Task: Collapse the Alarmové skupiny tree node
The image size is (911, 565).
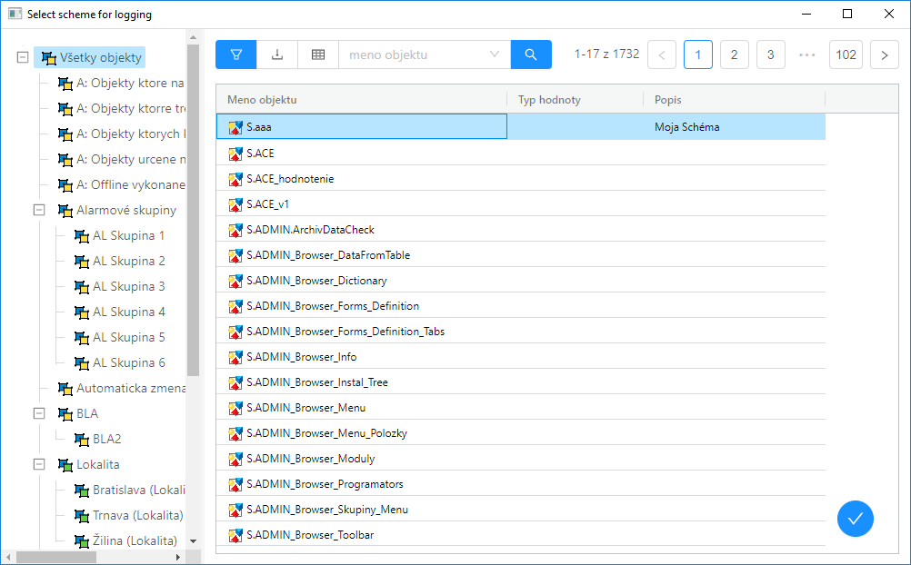Action: pos(39,210)
